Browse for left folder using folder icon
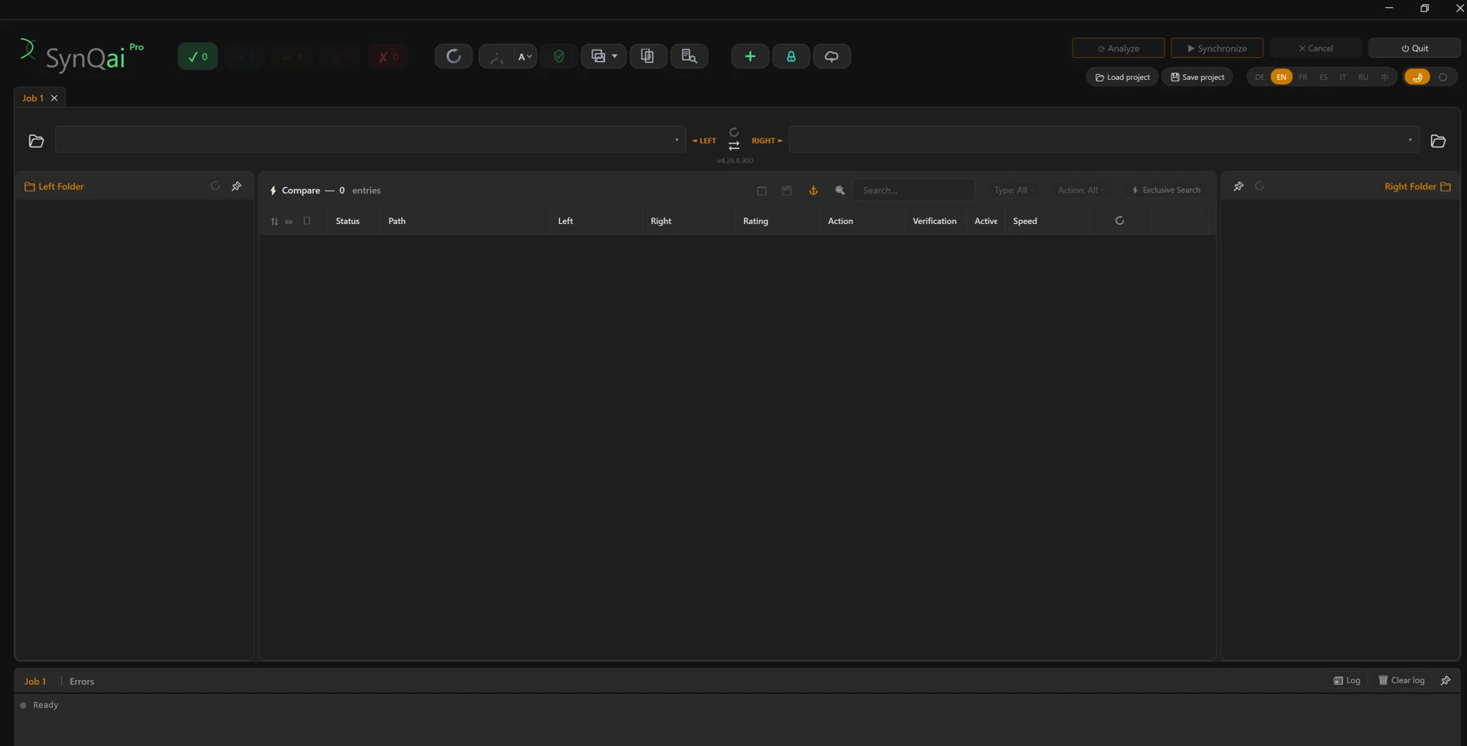Image resolution: width=1467 pixels, height=746 pixels. pyautogui.click(x=36, y=141)
